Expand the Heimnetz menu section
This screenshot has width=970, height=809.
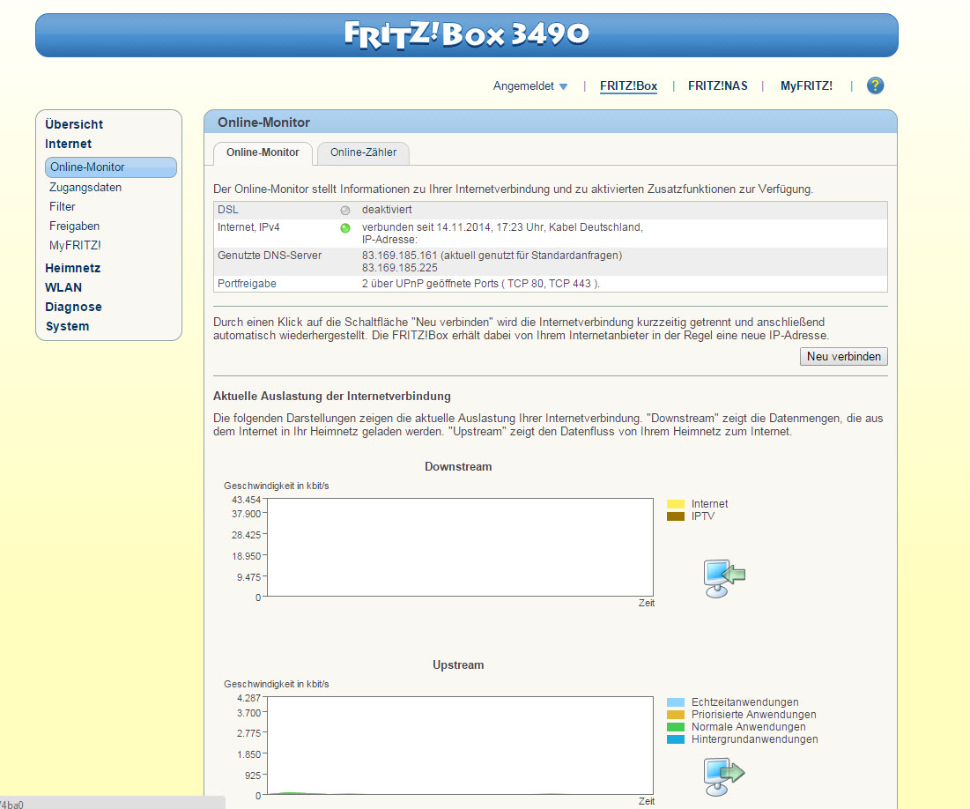pos(72,268)
